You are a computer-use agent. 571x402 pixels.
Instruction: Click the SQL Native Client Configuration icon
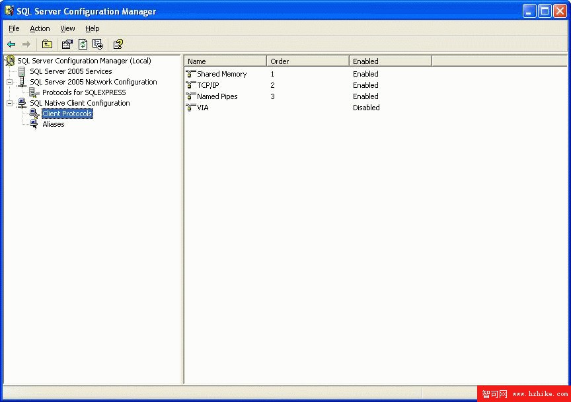point(22,103)
